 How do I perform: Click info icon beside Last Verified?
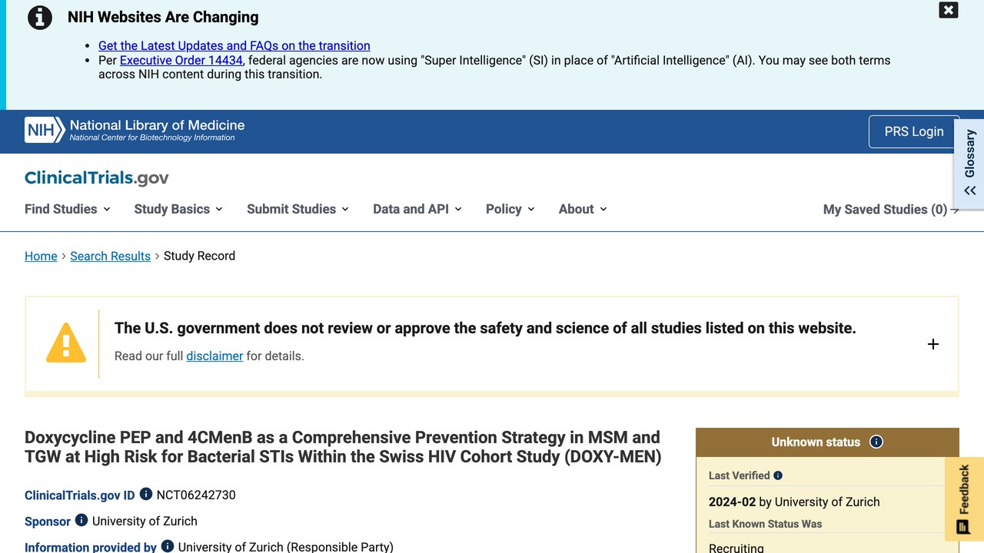point(778,475)
